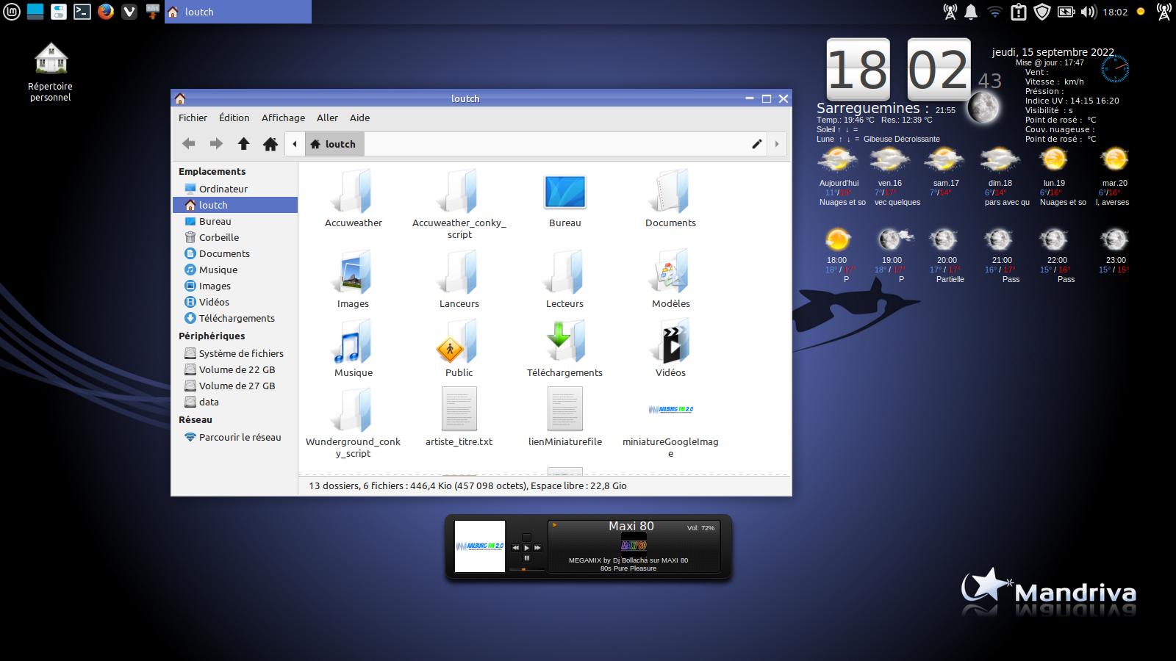
Task: Open the Wi-Fi network tray icon
Action: pyautogui.click(x=994, y=12)
